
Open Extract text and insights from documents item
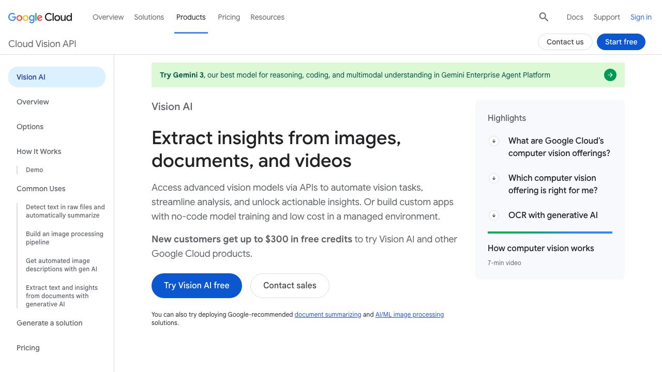62,296
